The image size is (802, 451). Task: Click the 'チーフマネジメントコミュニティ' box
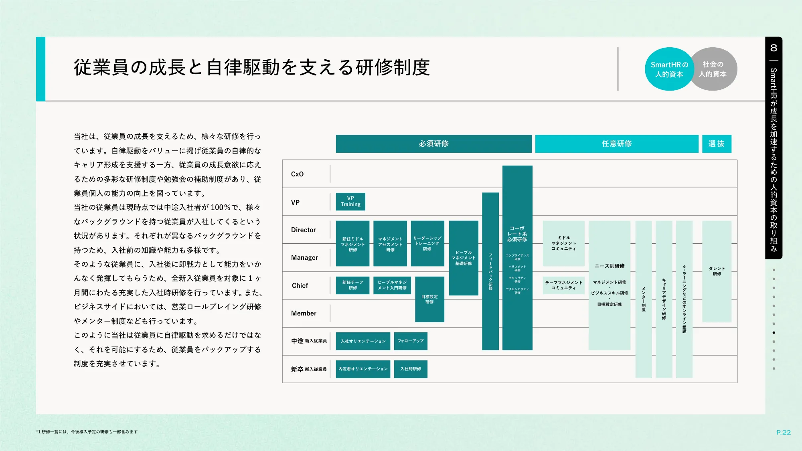pos(564,285)
